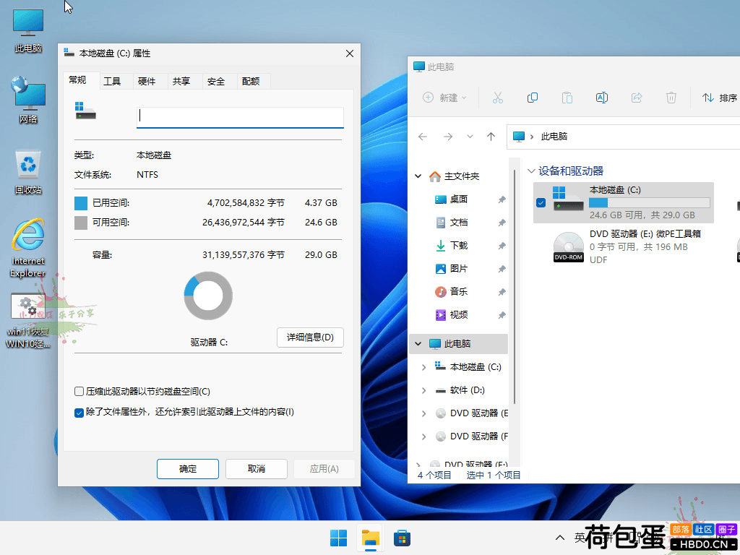Click the paste icon in Explorer toolbar
740x555 pixels.
567,98
